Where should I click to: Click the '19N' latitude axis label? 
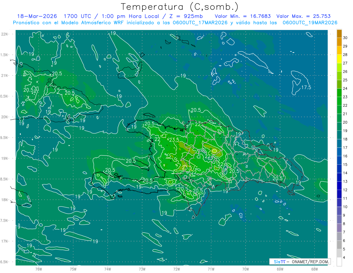(x=4, y=158)
